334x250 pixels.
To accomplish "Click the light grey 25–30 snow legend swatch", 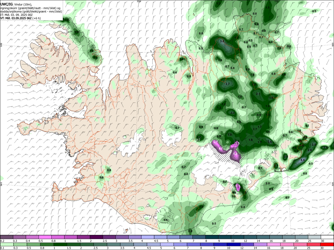I will pyautogui.click(x=314, y=237).
